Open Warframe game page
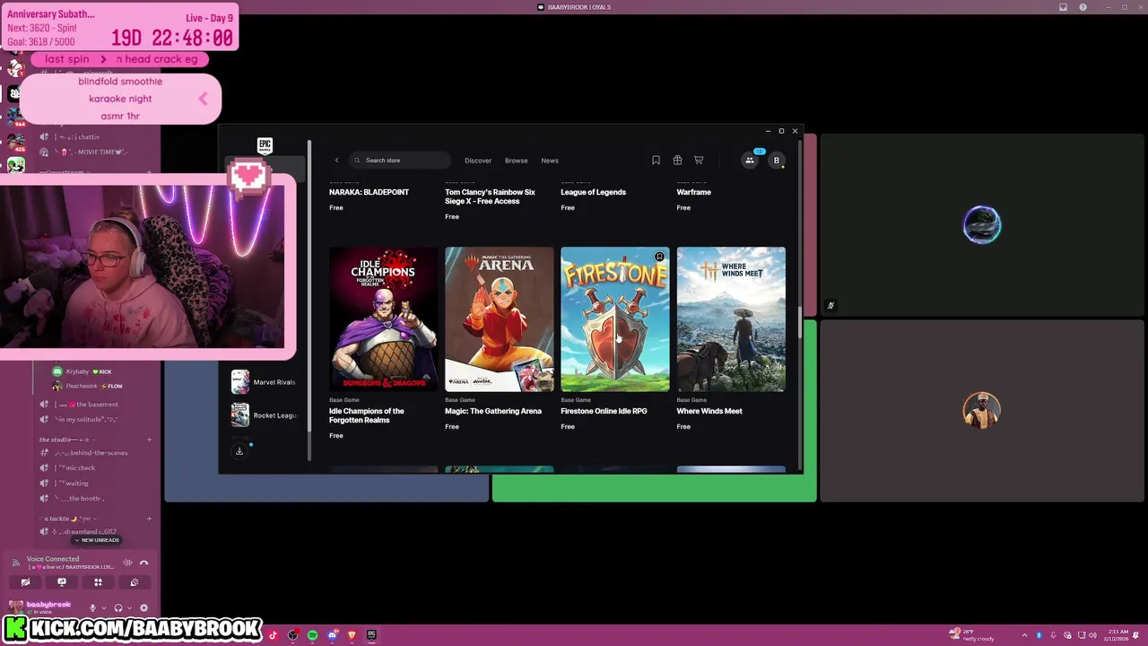 click(693, 192)
